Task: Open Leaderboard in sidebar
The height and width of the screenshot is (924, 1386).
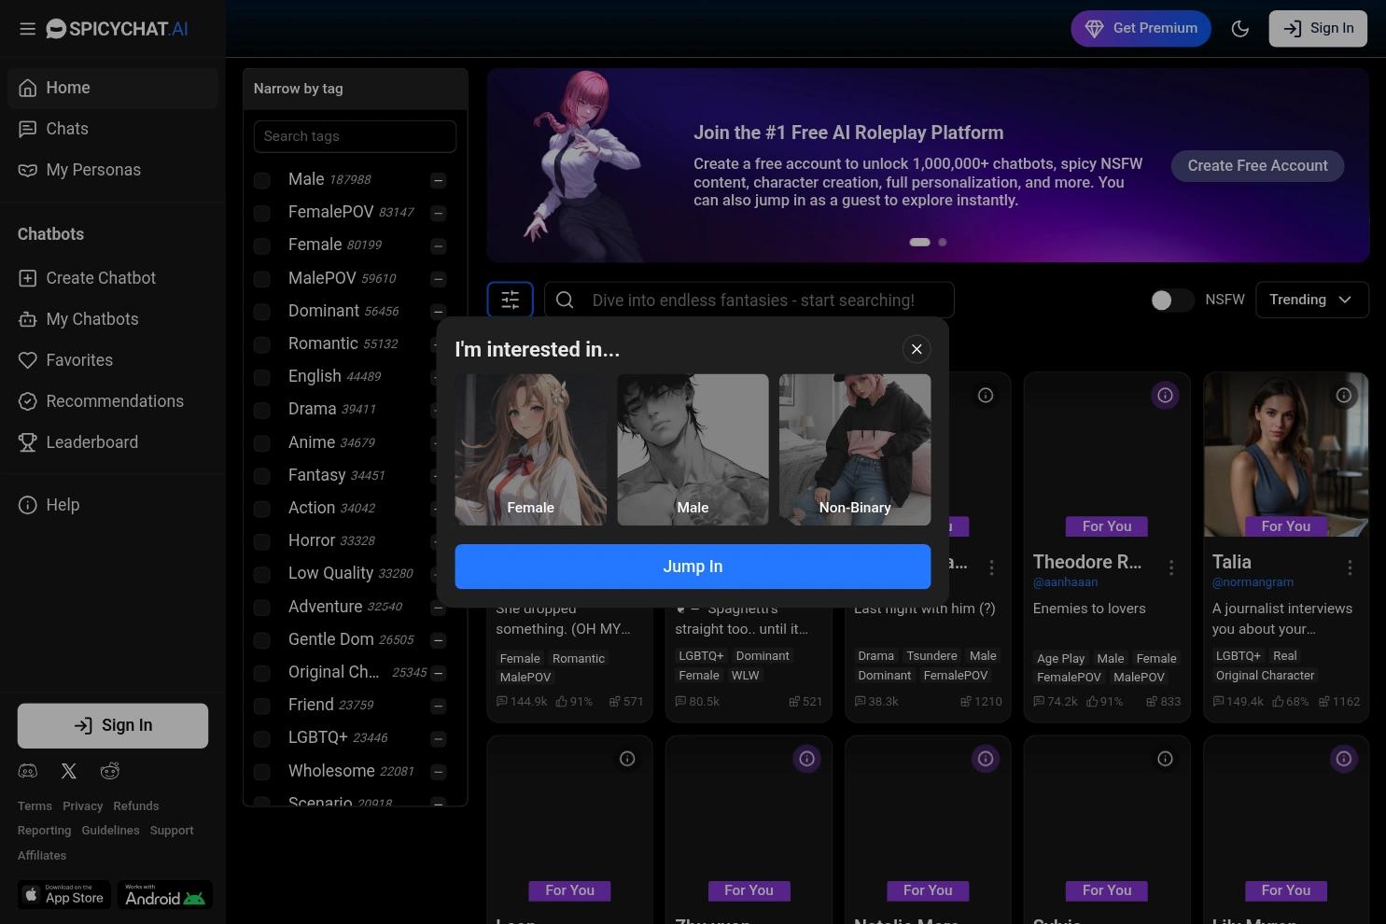Action: tap(113, 442)
